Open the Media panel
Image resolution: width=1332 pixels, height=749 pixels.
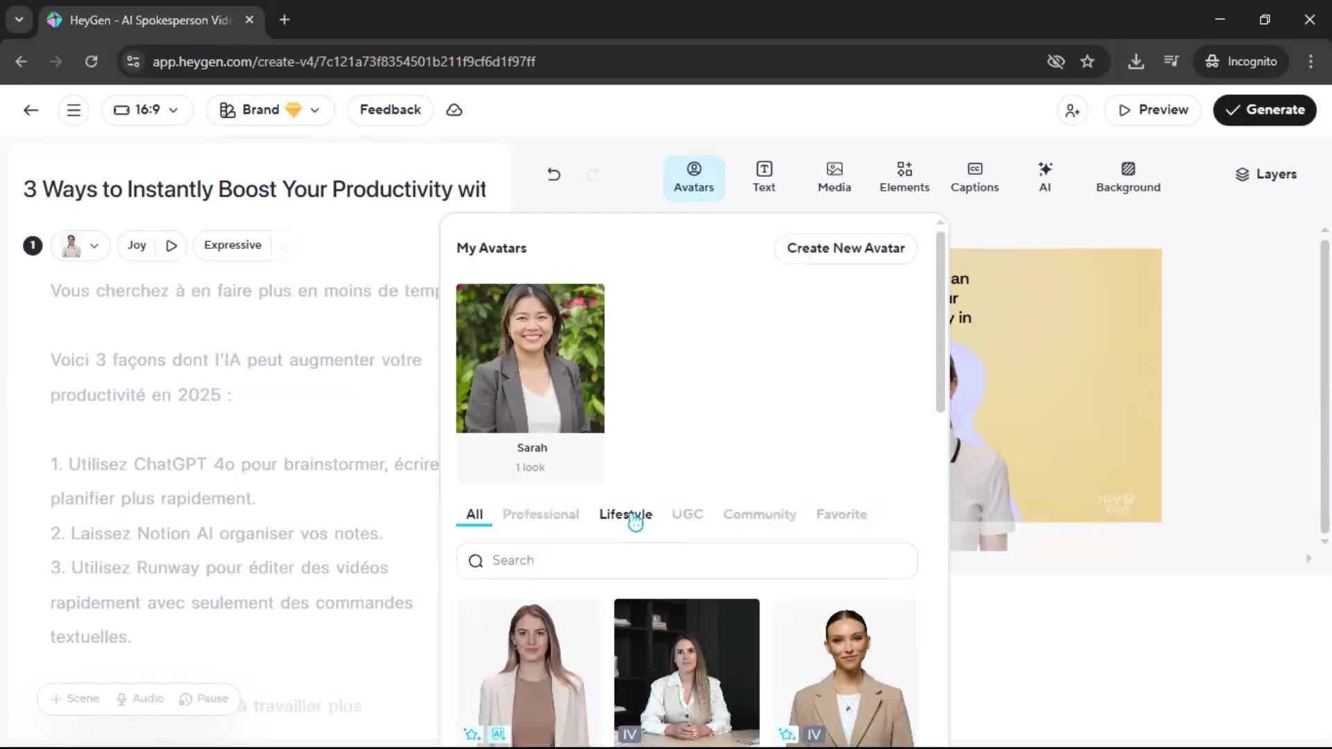tap(834, 177)
